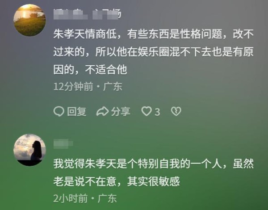Select the line mentioning 娱乐圈混不下去
The image size is (268, 210).
(x=153, y=52)
